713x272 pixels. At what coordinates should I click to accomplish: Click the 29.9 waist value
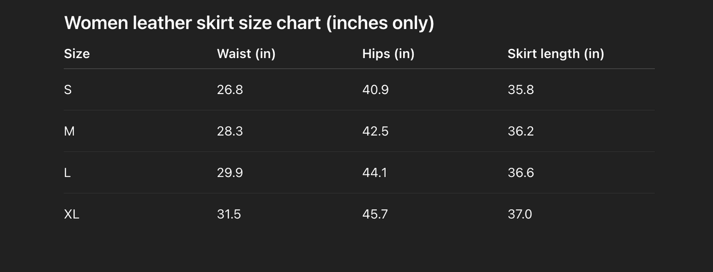point(229,172)
